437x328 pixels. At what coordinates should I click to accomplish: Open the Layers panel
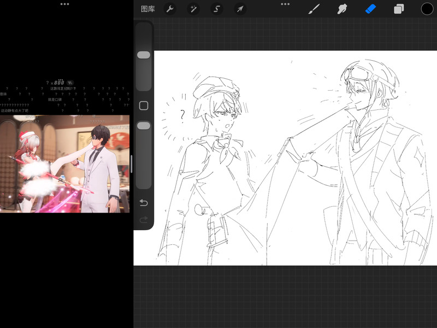pyautogui.click(x=399, y=9)
